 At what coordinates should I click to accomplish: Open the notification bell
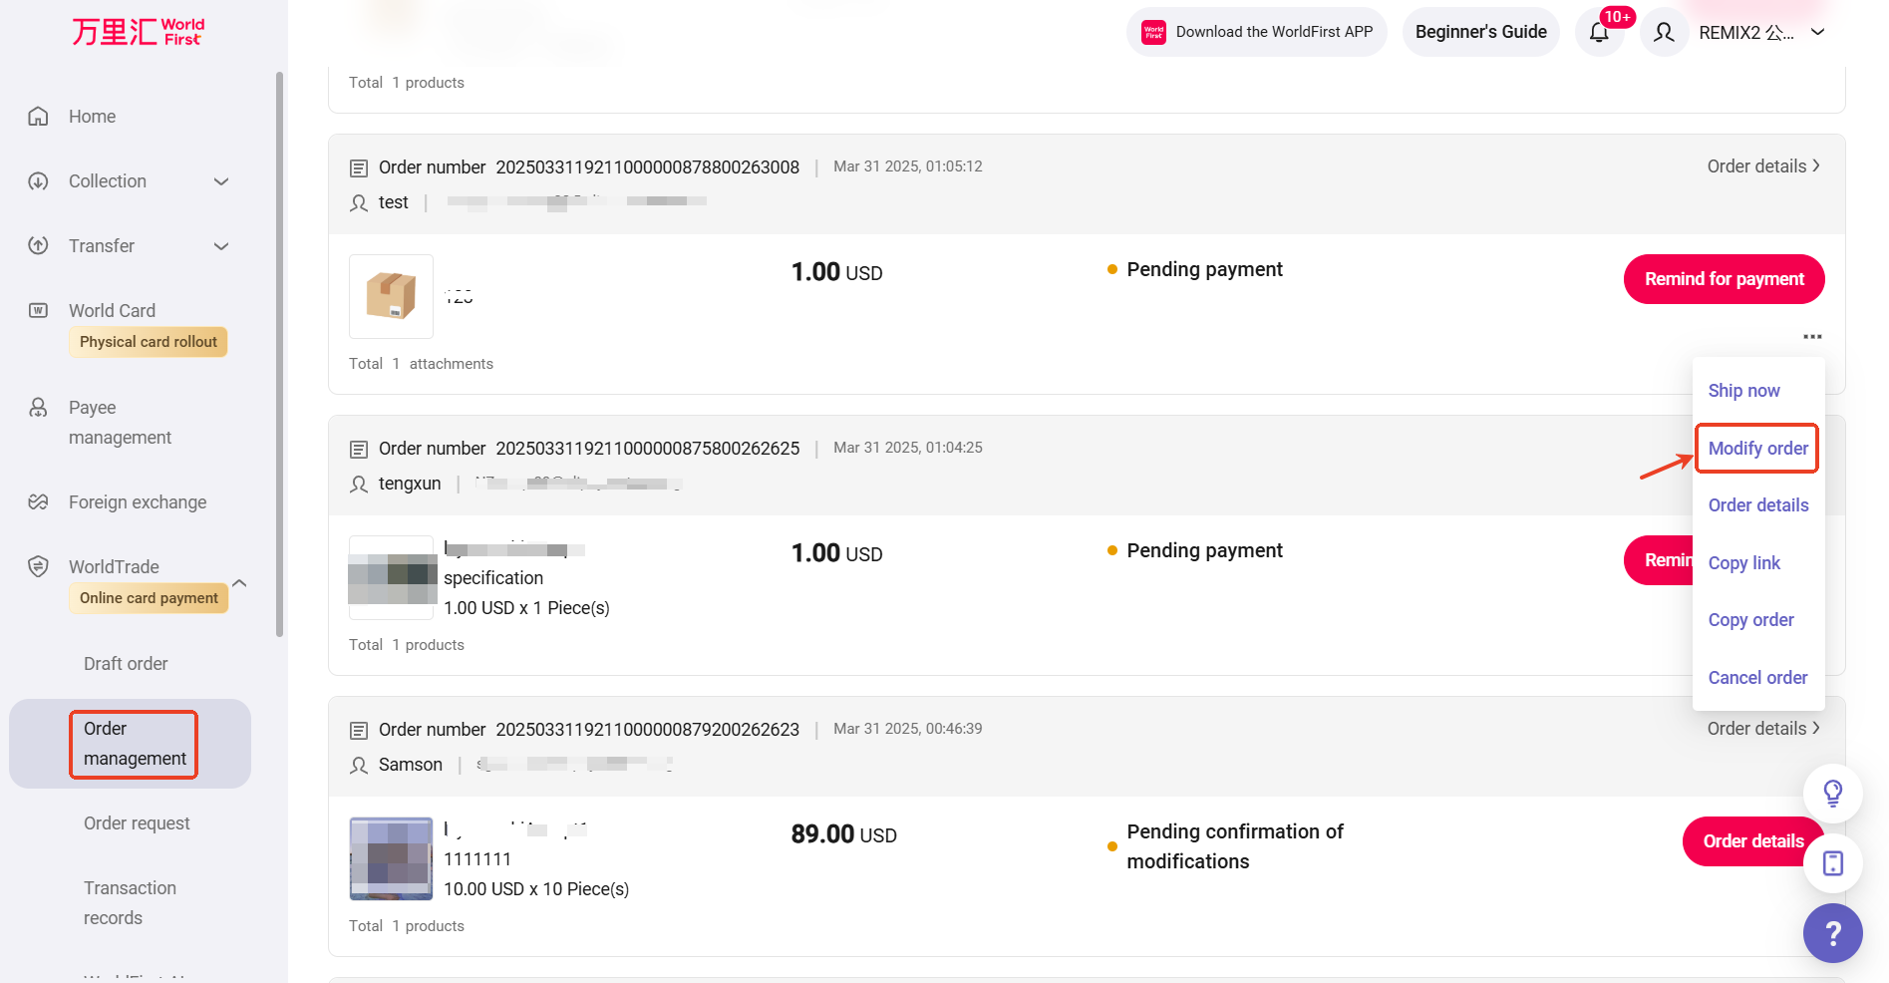[x=1599, y=32]
